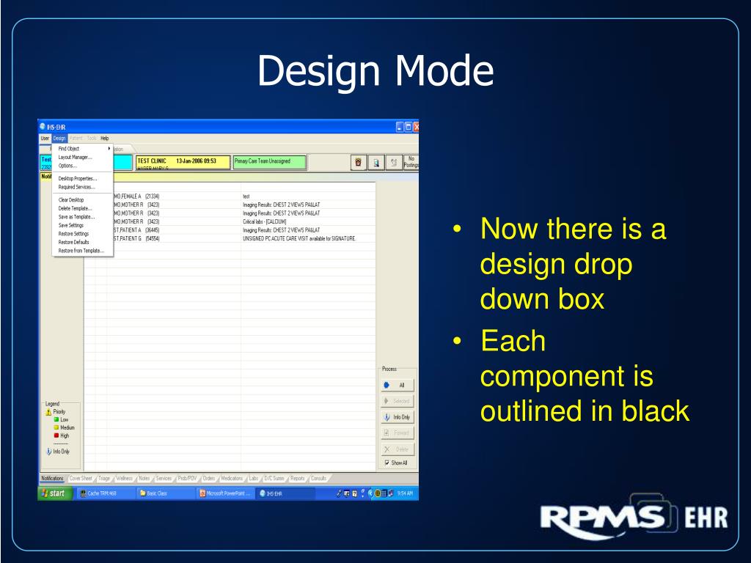Click the green Low priority legend swatch
This screenshot has width=751, height=563.
click(x=56, y=419)
